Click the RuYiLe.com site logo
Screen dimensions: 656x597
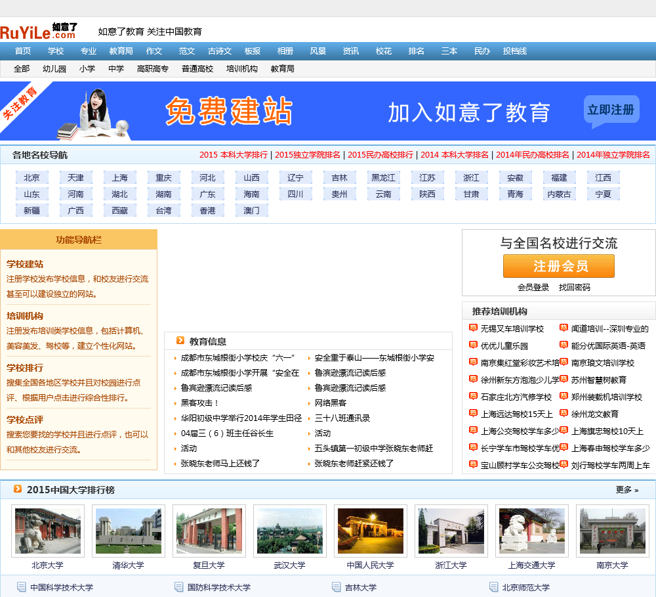[x=39, y=31]
